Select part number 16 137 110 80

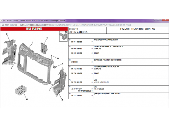[77, 96]
